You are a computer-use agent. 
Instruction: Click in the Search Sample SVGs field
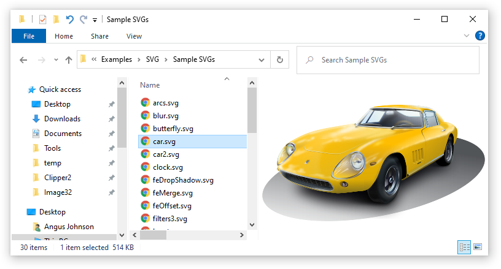point(393,60)
